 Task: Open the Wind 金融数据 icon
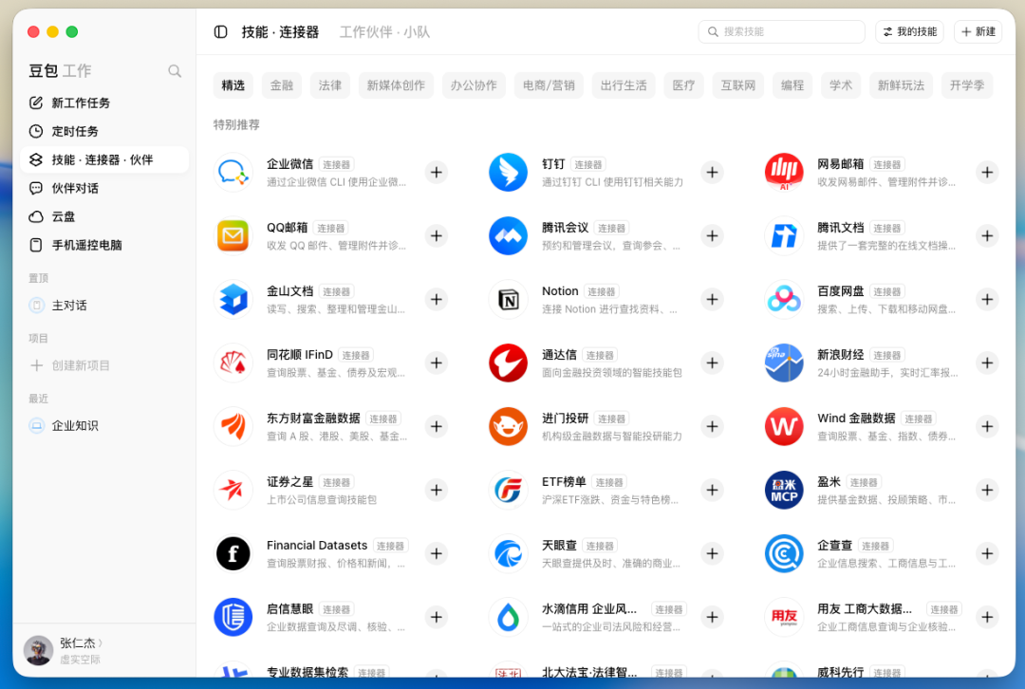click(x=784, y=426)
